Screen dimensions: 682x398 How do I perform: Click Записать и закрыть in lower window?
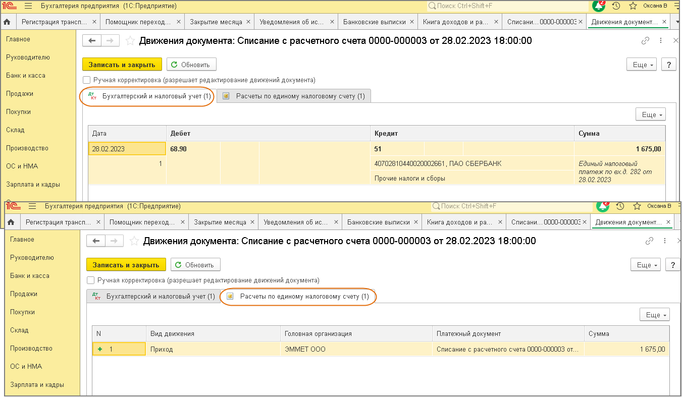126,265
